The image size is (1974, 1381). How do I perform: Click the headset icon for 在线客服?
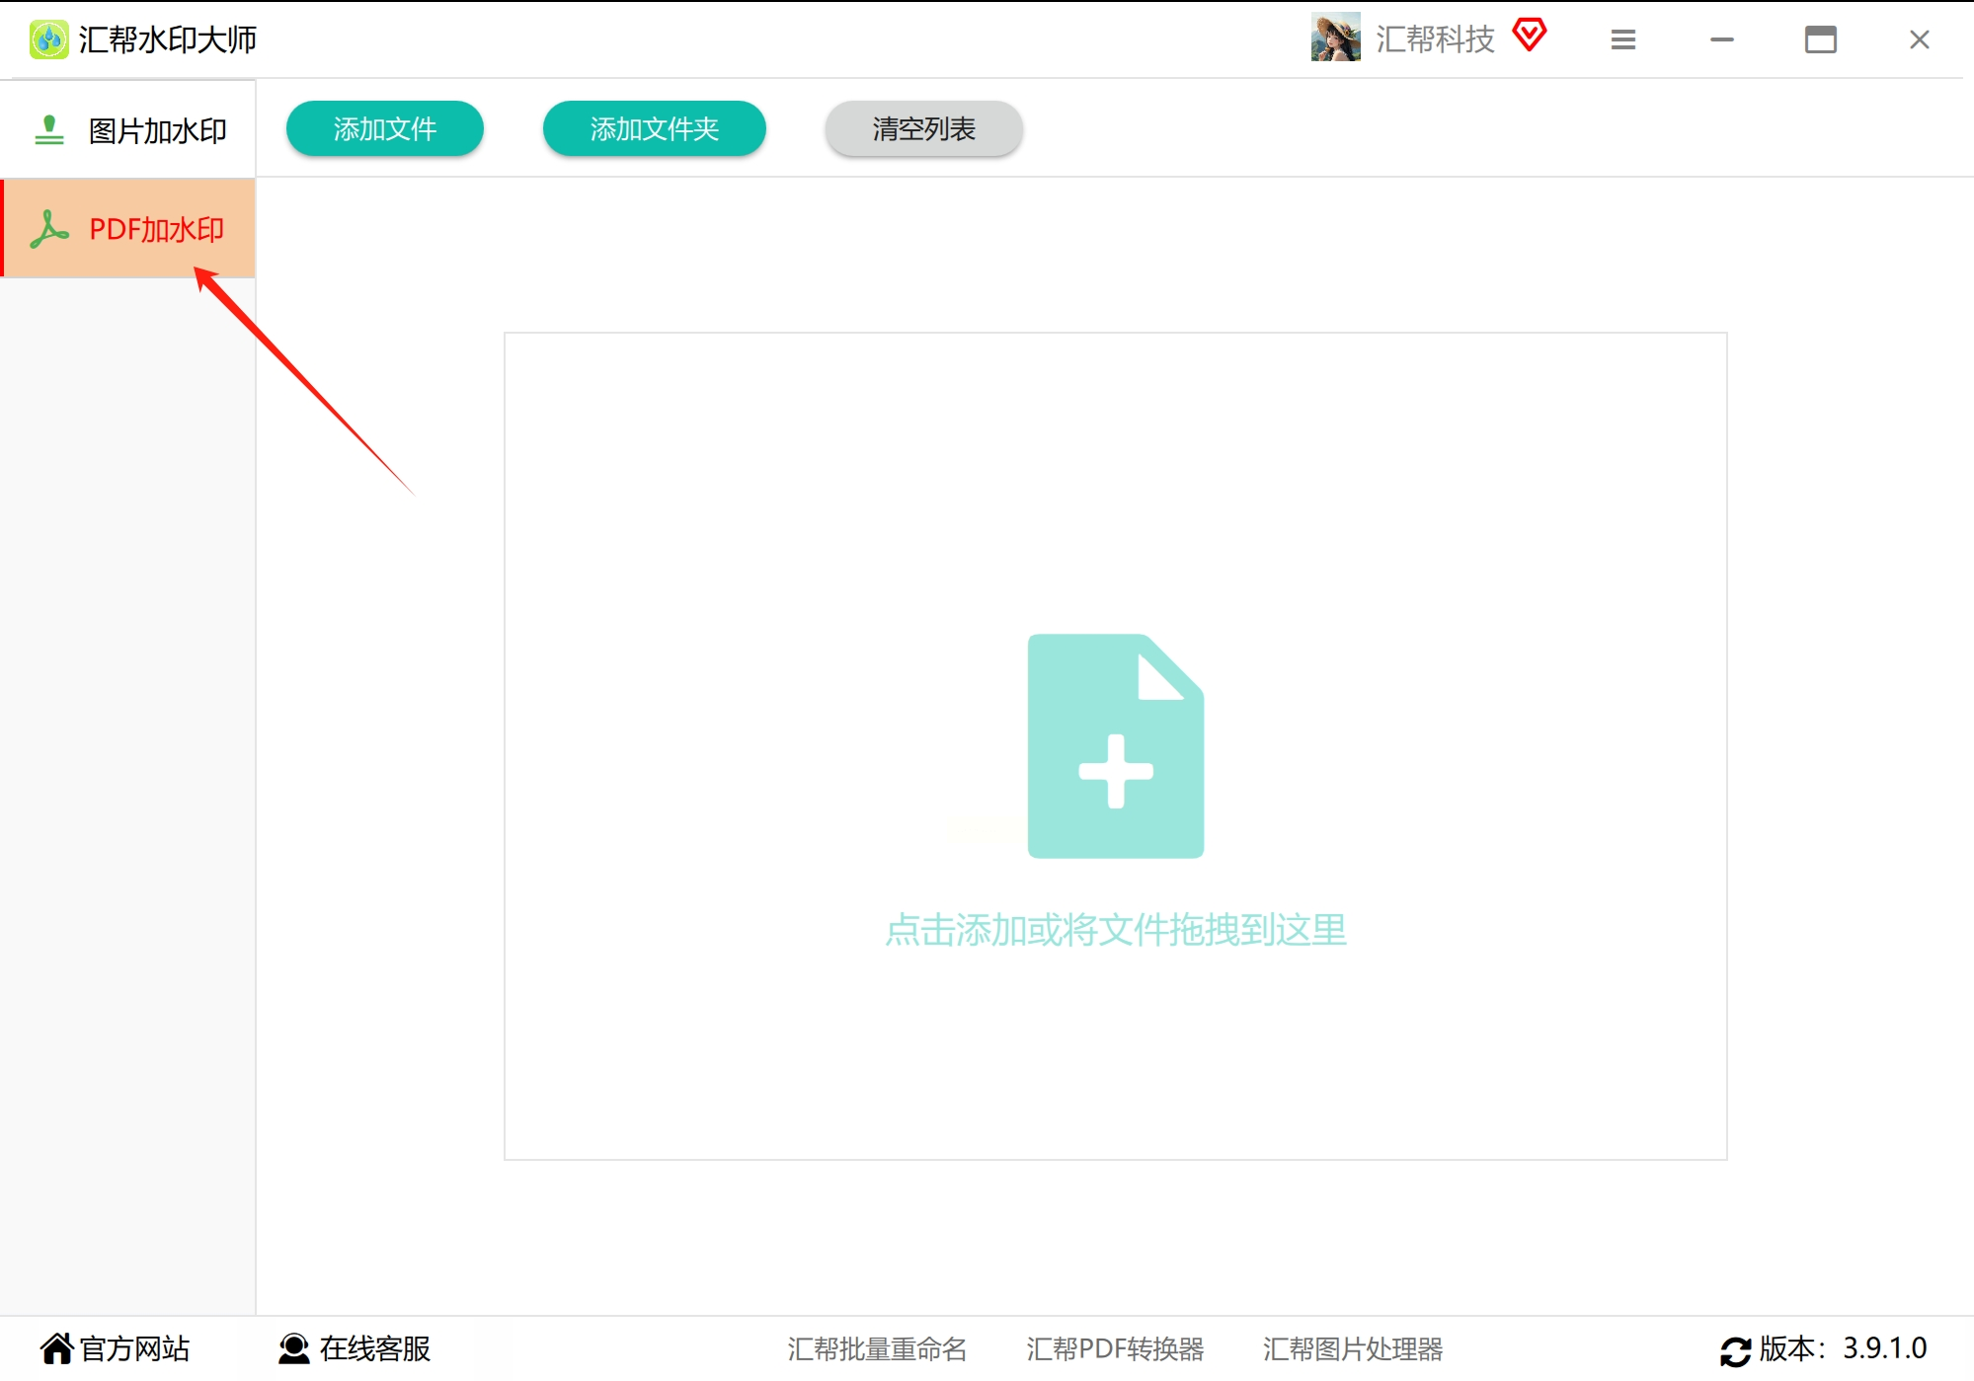293,1347
